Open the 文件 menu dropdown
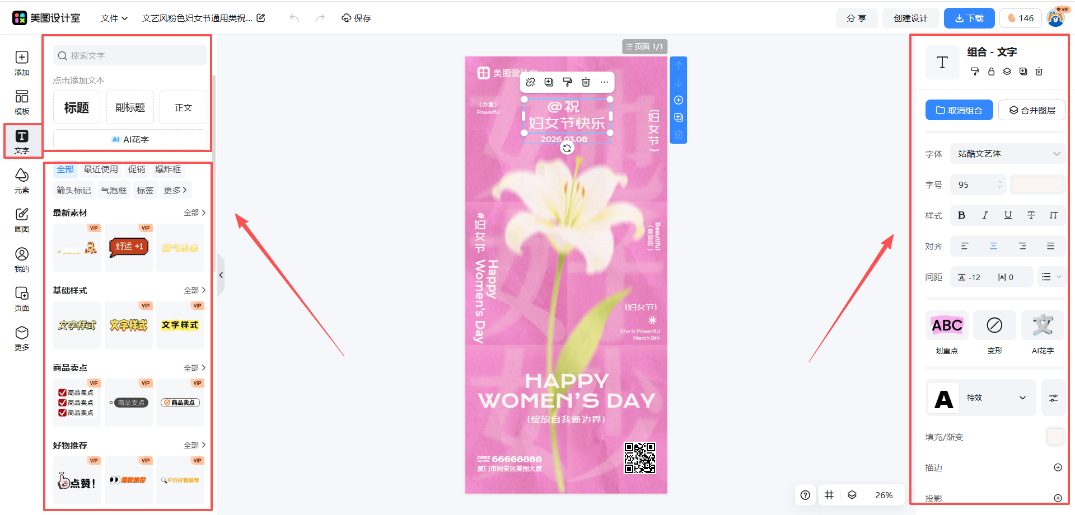The height and width of the screenshot is (515, 1075). tap(114, 18)
